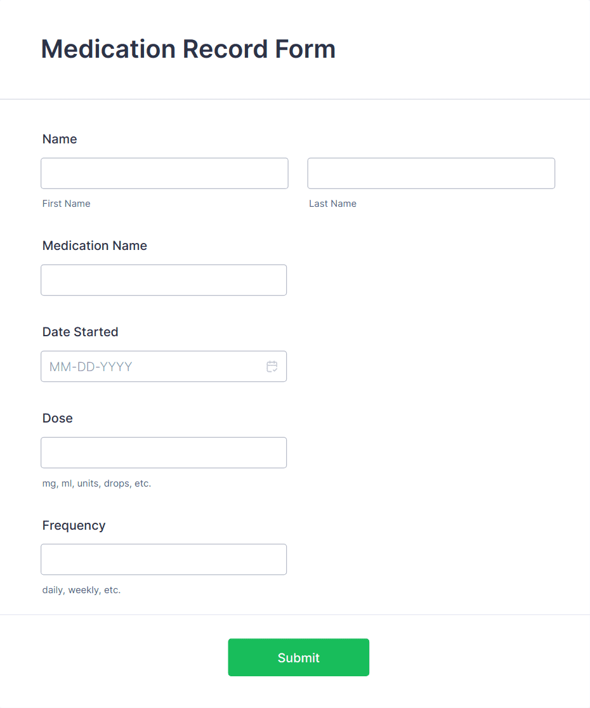Click the First Name helper text
Image resolution: width=590 pixels, height=708 pixels.
pos(66,203)
